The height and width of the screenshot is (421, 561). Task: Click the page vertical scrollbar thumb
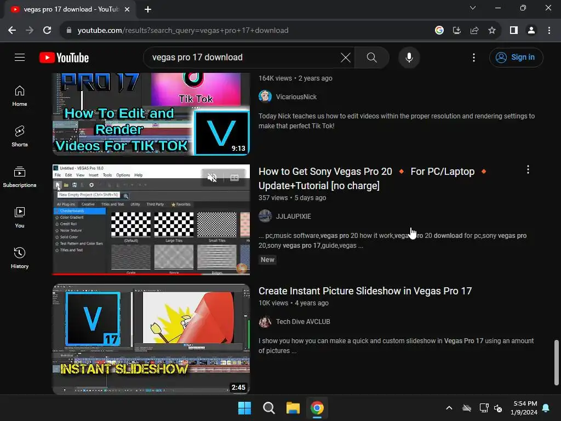(557, 362)
